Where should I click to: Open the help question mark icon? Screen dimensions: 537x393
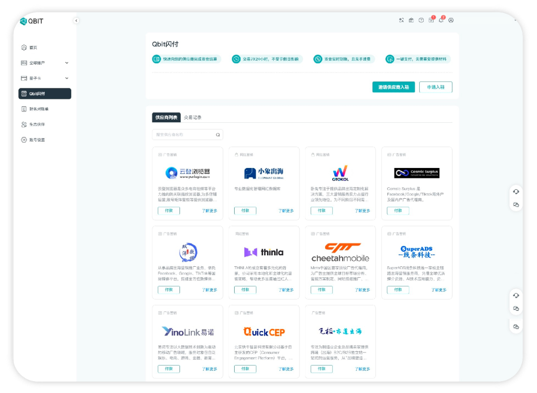point(421,20)
